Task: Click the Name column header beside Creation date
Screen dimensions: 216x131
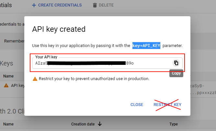Action: coord(8,124)
